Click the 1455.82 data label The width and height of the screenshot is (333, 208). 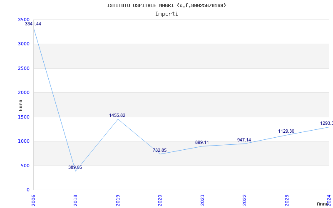point(117,116)
